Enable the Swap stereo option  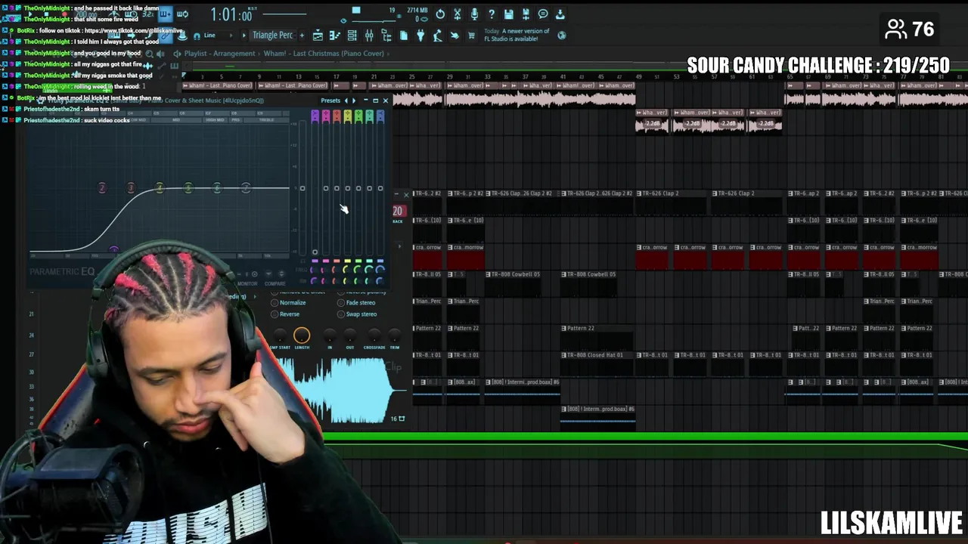point(357,314)
